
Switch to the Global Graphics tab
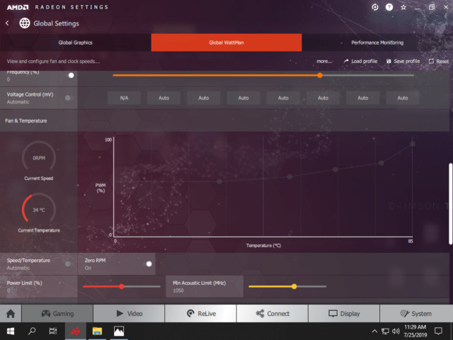pos(76,42)
